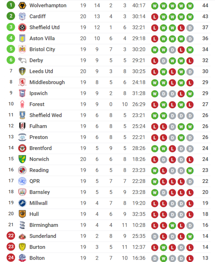
Task: Click the Middlesbrough team name
Action: [47, 82]
